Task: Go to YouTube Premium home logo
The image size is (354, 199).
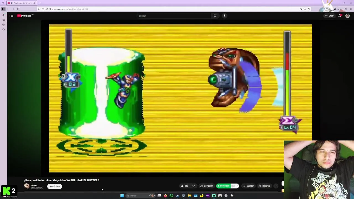Action: (24, 16)
